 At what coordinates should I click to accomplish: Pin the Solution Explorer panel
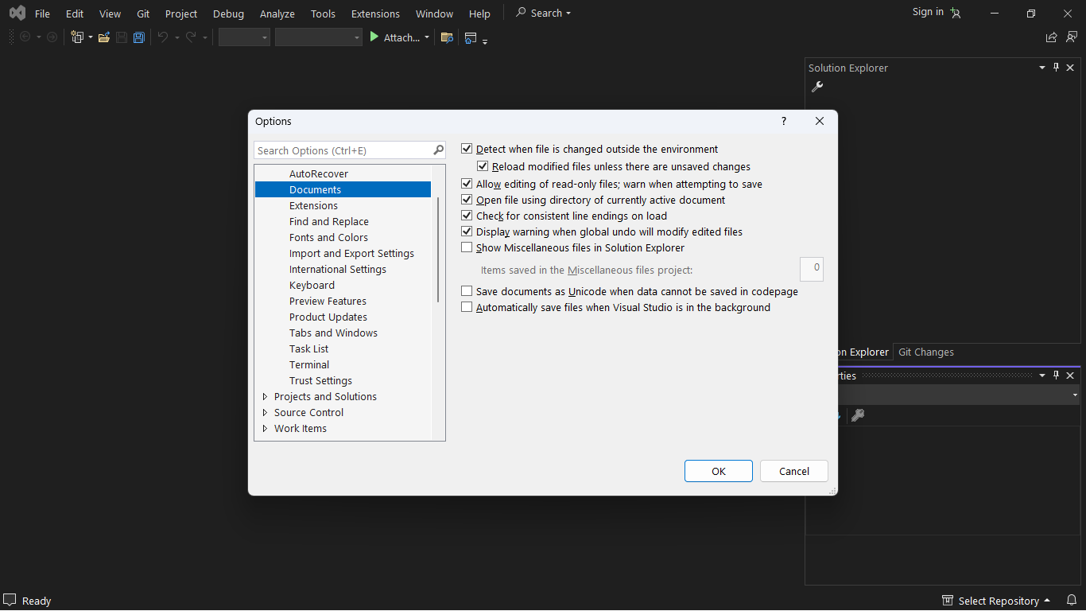coord(1056,68)
